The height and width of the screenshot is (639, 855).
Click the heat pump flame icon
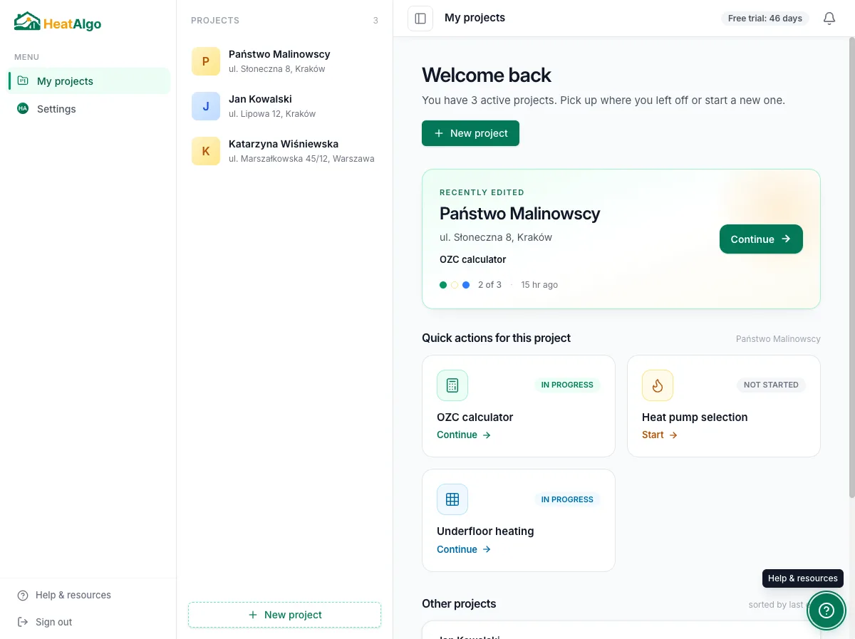point(658,385)
